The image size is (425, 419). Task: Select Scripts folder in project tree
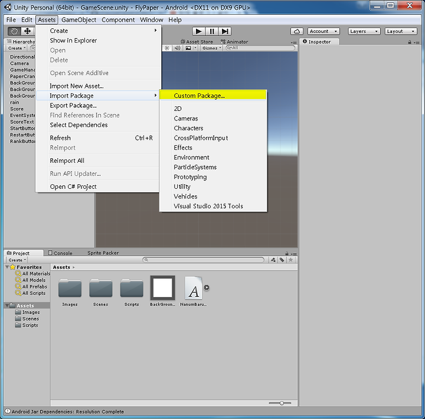27,325
